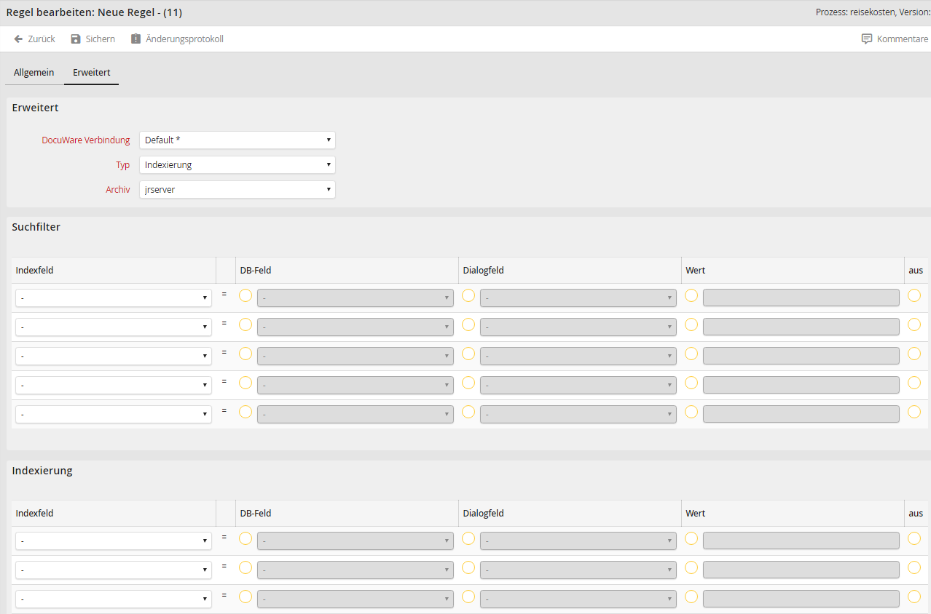Expand the Typ dropdown showing Indexierung
Image resolution: width=931 pixels, height=614 pixels.
point(237,165)
